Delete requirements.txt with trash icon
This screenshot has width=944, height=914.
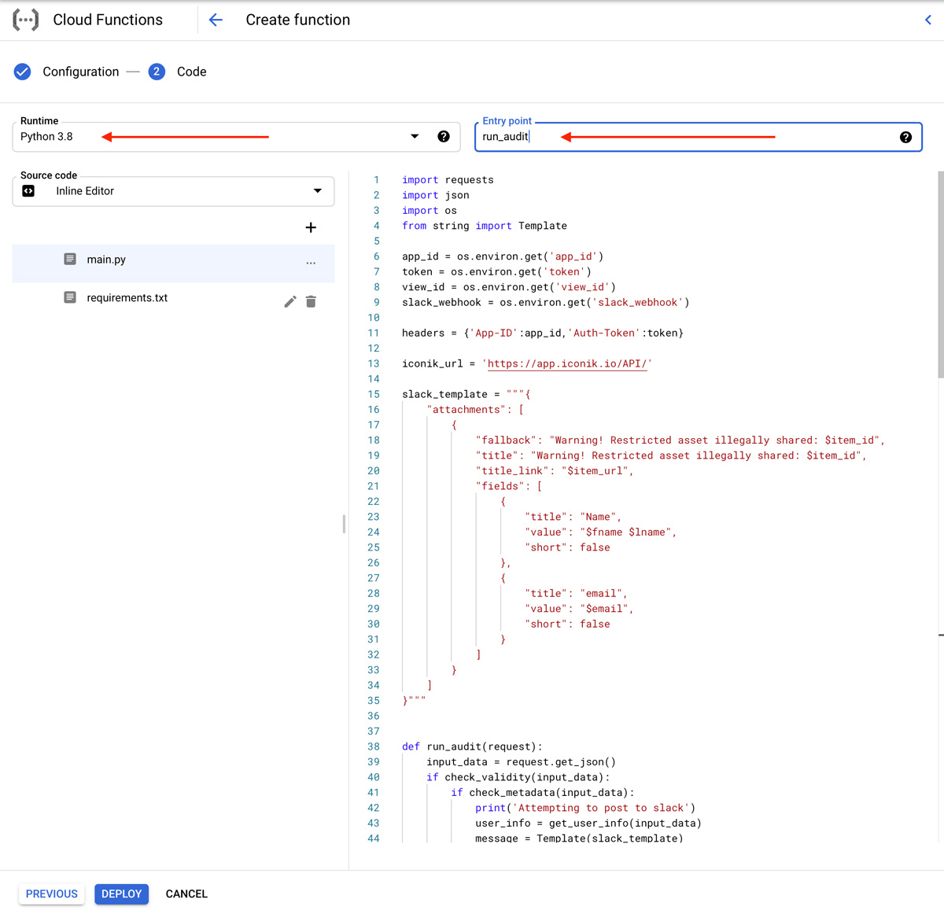(x=311, y=302)
